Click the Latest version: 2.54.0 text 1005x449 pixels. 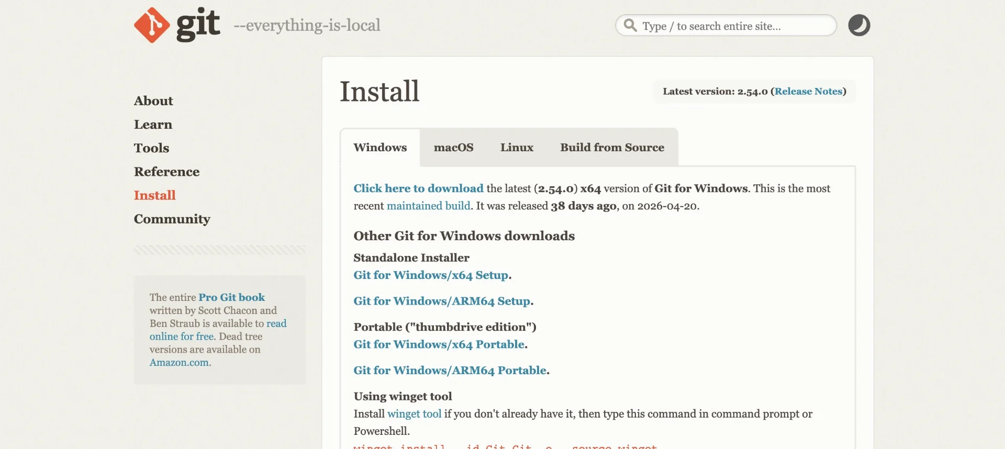pos(715,91)
